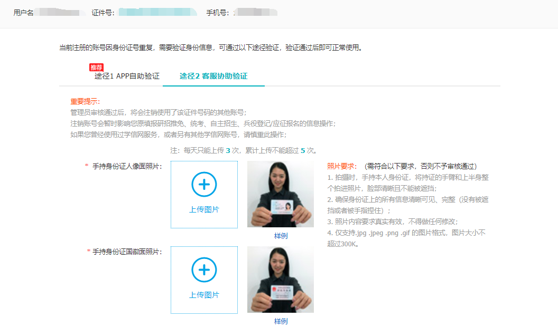Open the 样例 link below portrait-side sample
Screen dimensions: 558x327
click(281, 236)
